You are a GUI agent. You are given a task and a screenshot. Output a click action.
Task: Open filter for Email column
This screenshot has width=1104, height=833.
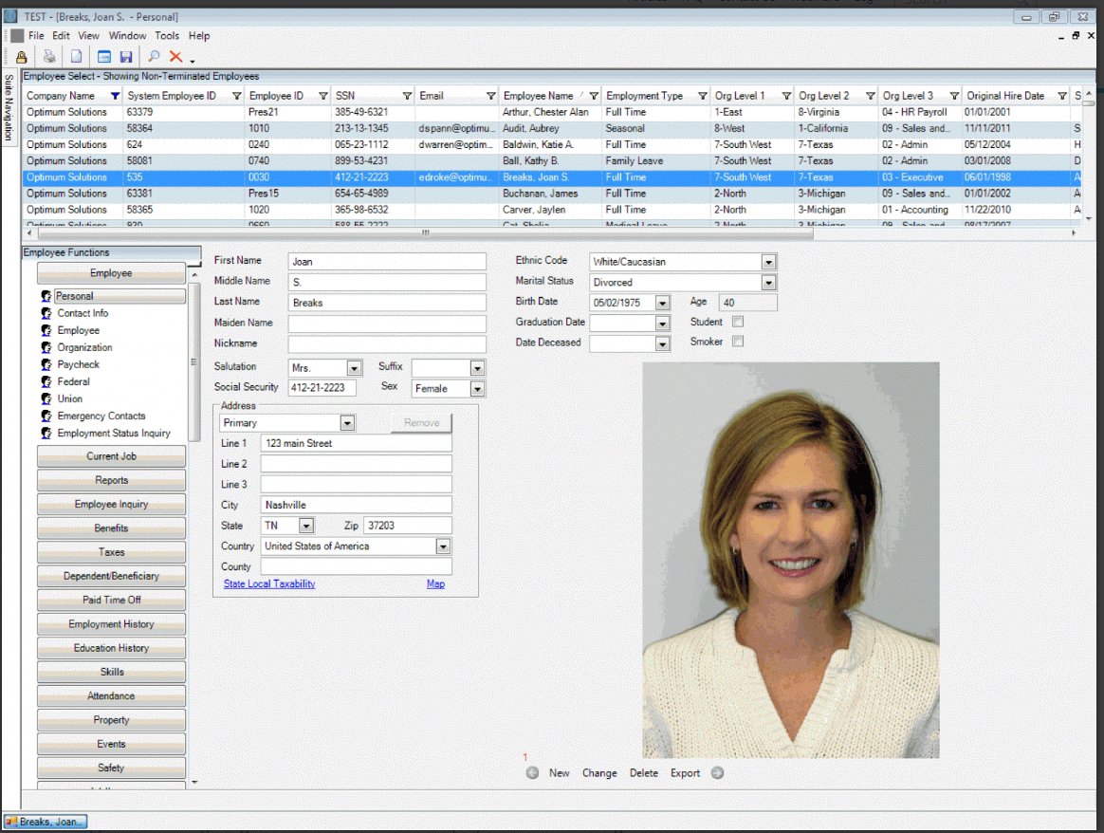(490, 96)
